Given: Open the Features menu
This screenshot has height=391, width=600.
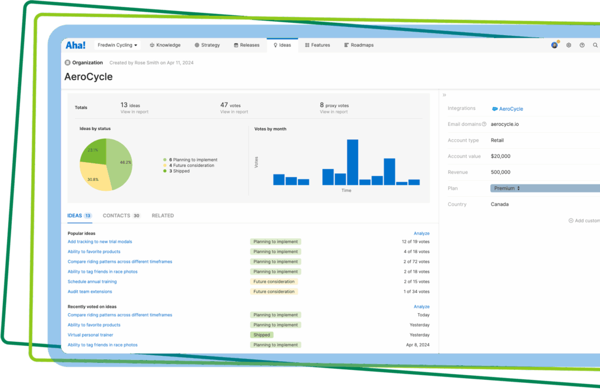Looking at the screenshot, I should [317, 45].
